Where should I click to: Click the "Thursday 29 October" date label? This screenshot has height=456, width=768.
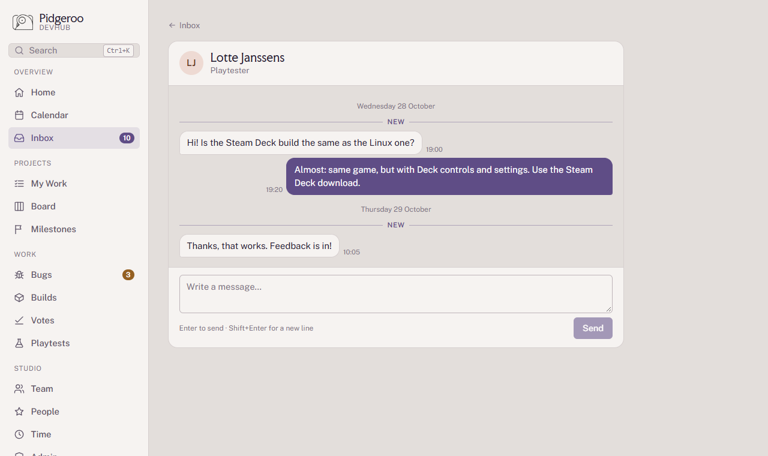coord(396,209)
